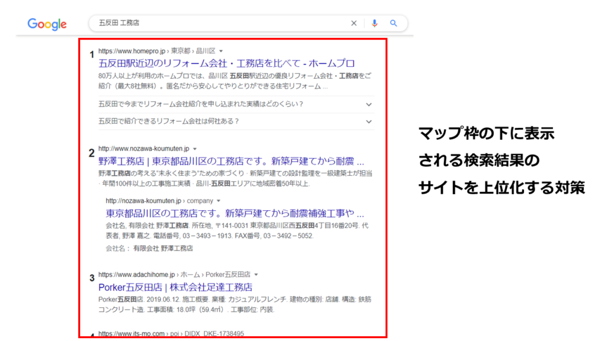Clear the search box with the X icon
This screenshot has width=607, height=341.
[354, 23]
